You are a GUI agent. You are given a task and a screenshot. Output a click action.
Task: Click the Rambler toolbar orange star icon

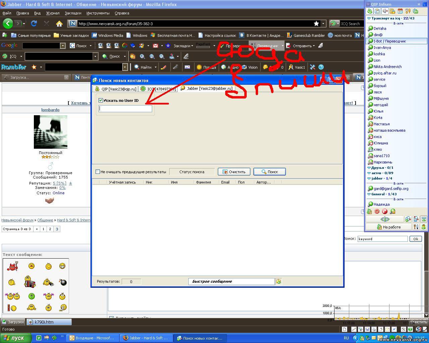pyautogui.click(x=34, y=67)
